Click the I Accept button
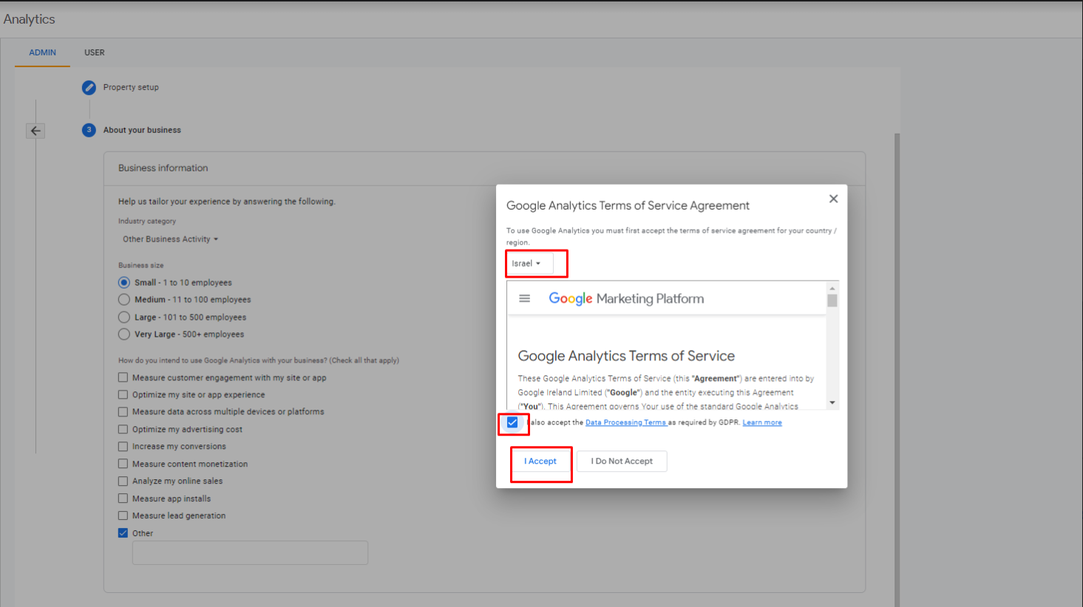This screenshot has height=607, width=1083. (540, 462)
